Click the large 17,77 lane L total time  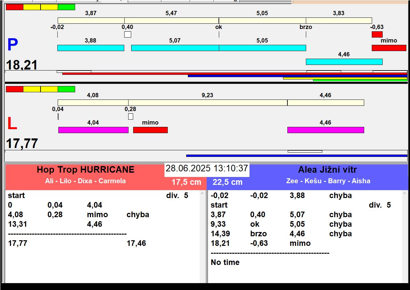point(22,144)
